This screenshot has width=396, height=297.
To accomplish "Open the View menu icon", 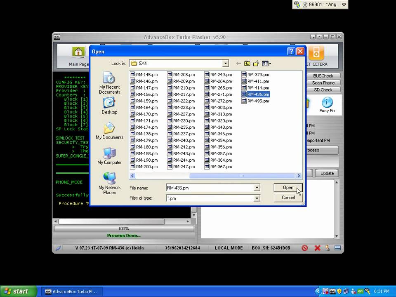I will click(x=266, y=64).
